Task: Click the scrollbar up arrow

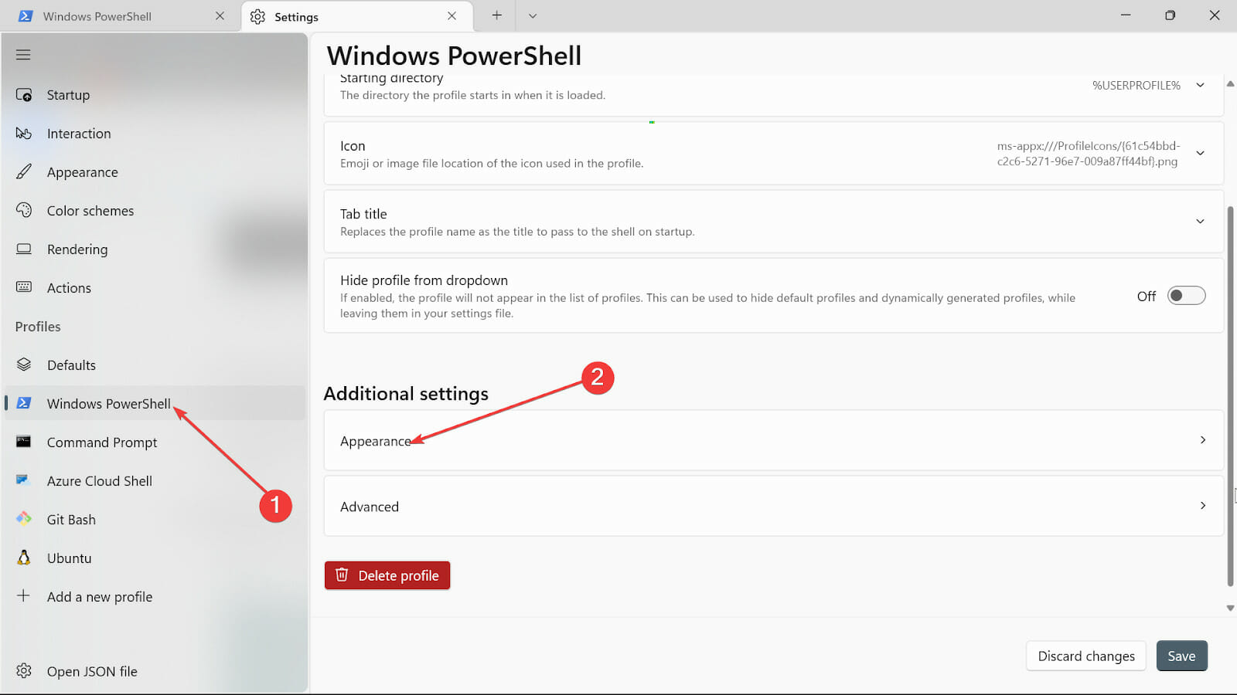Action: (1230, 83)
